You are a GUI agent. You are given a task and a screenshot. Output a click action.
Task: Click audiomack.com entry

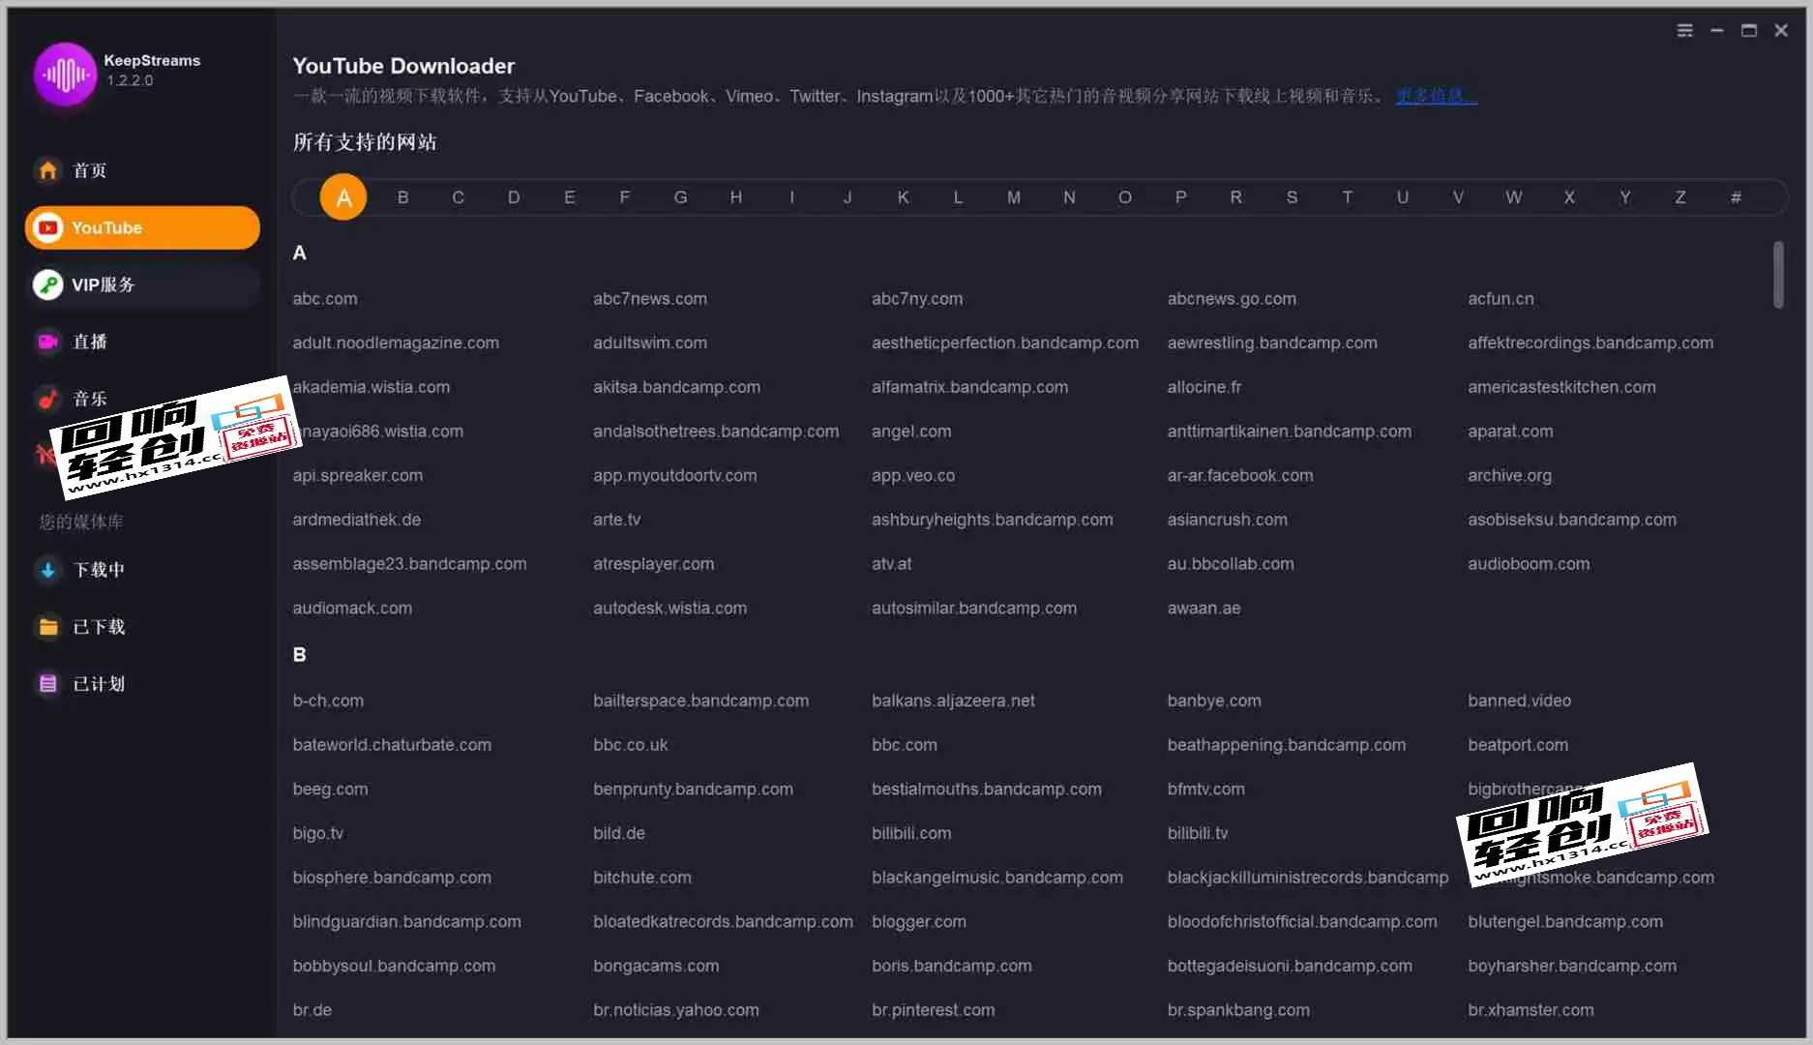click(352, 609)
